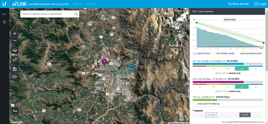
Task: Click the map markers icon
Action: [x=15, y=60]
